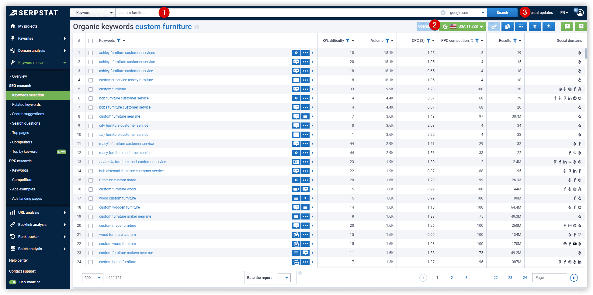Open the filter settings funnel icon
The width and height of the screenshot is (593, 295).
(x=535, y=26)
